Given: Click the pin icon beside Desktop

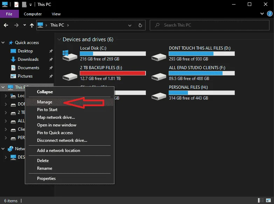Looking at the screenshot, I should (x=51, y=51).
